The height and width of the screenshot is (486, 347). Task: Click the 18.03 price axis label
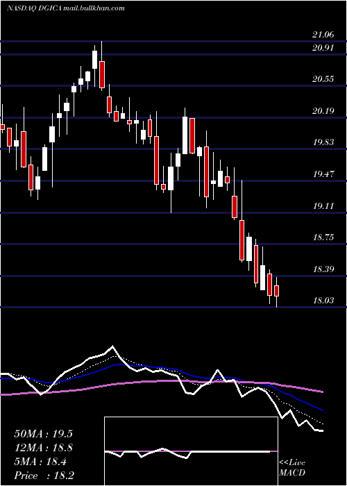(x=323, y=301)
